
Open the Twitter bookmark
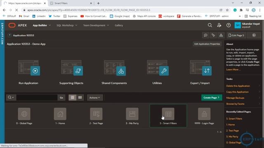point(54,16)
